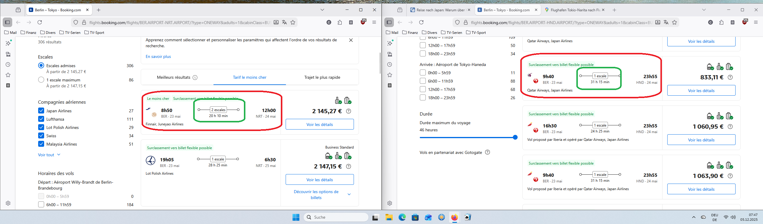Bookmark star in right window address bar
Viewport: 763px width, 224px height.
pos(674,22)
